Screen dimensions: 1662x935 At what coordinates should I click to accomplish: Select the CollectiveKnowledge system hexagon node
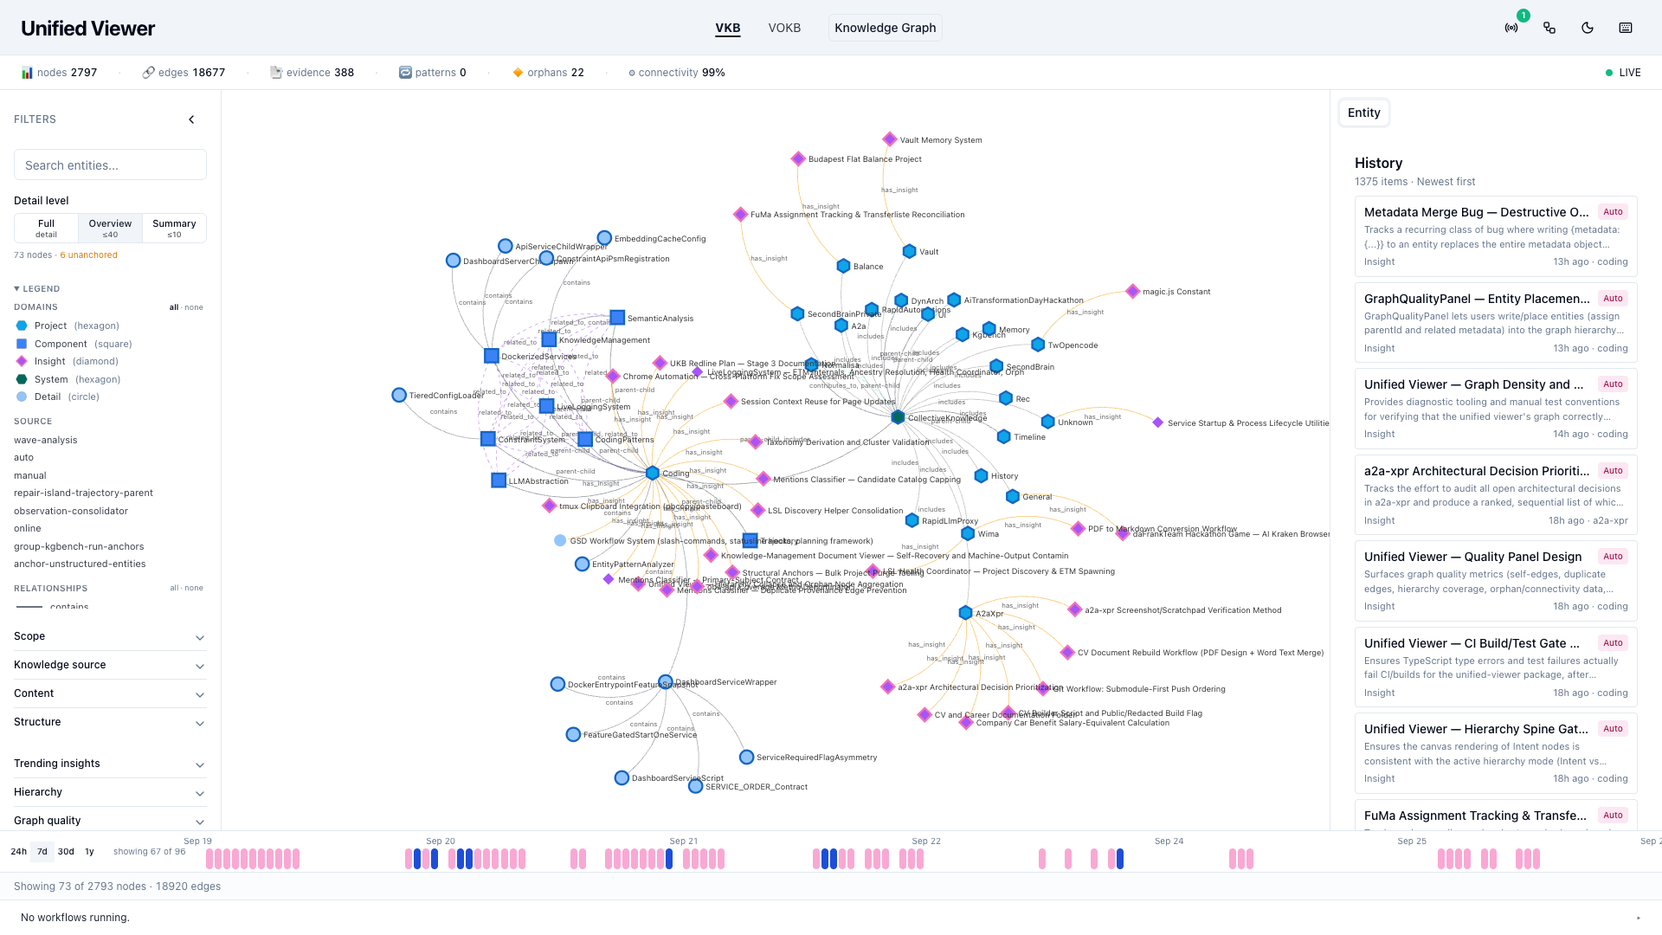[898, 417]
